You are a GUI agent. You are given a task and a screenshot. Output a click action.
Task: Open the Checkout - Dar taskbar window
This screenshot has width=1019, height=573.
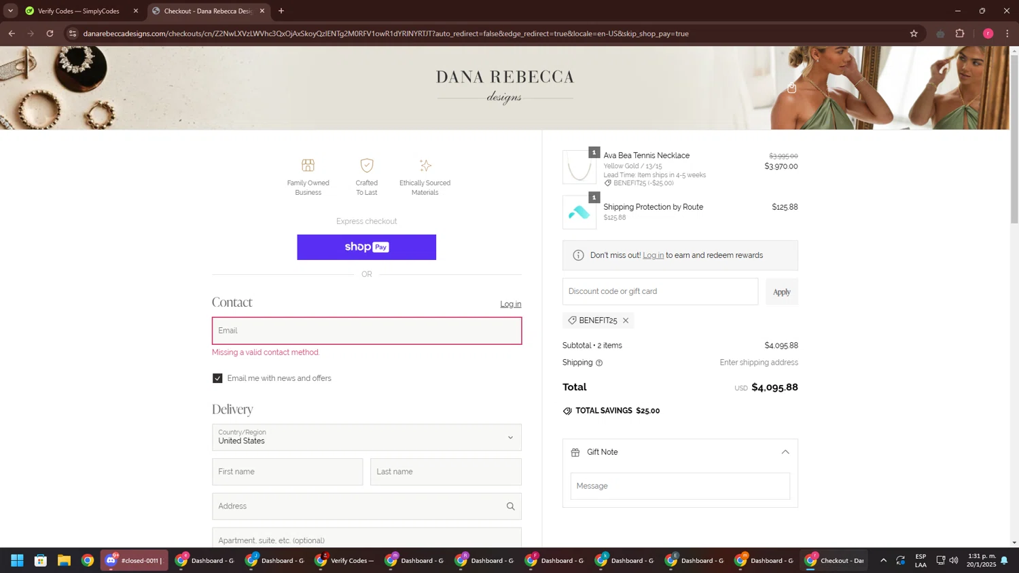point(834,560)
